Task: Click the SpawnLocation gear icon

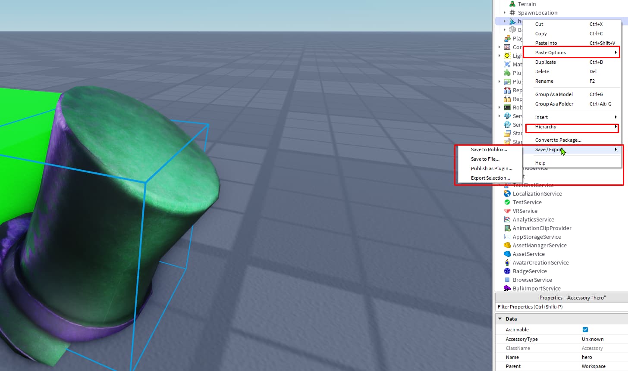Action: coord(512,12)
